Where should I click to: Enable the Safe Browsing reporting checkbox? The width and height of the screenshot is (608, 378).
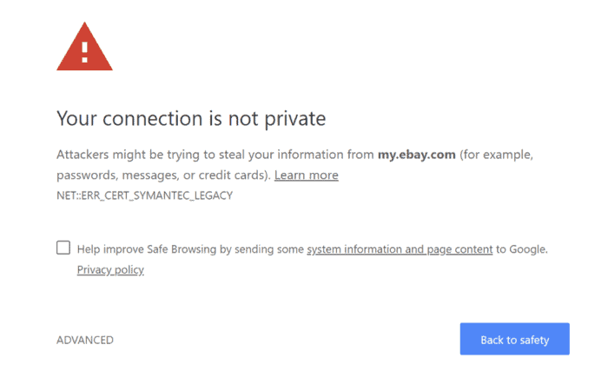[63, 248]
